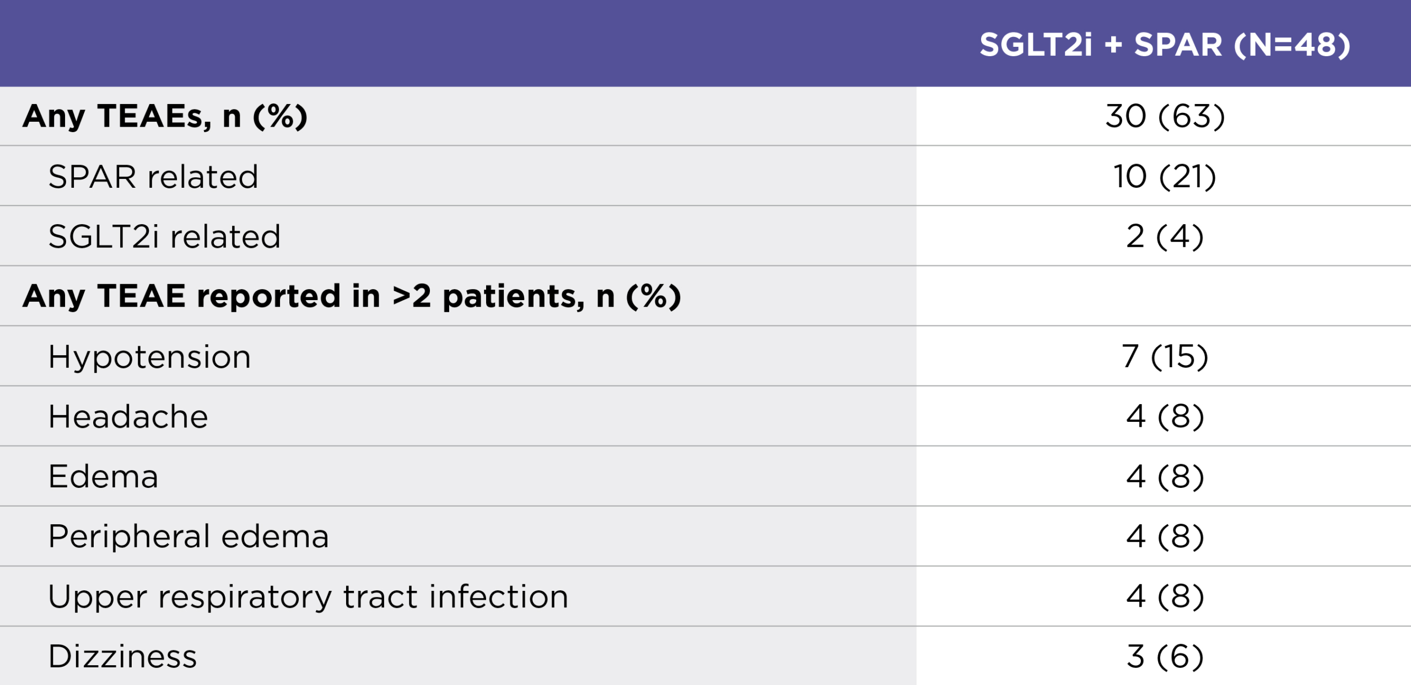The image size is (1411, 685).
Task: Select the Upper respiratory tract infection value cell
Action: click(1165, 596)
